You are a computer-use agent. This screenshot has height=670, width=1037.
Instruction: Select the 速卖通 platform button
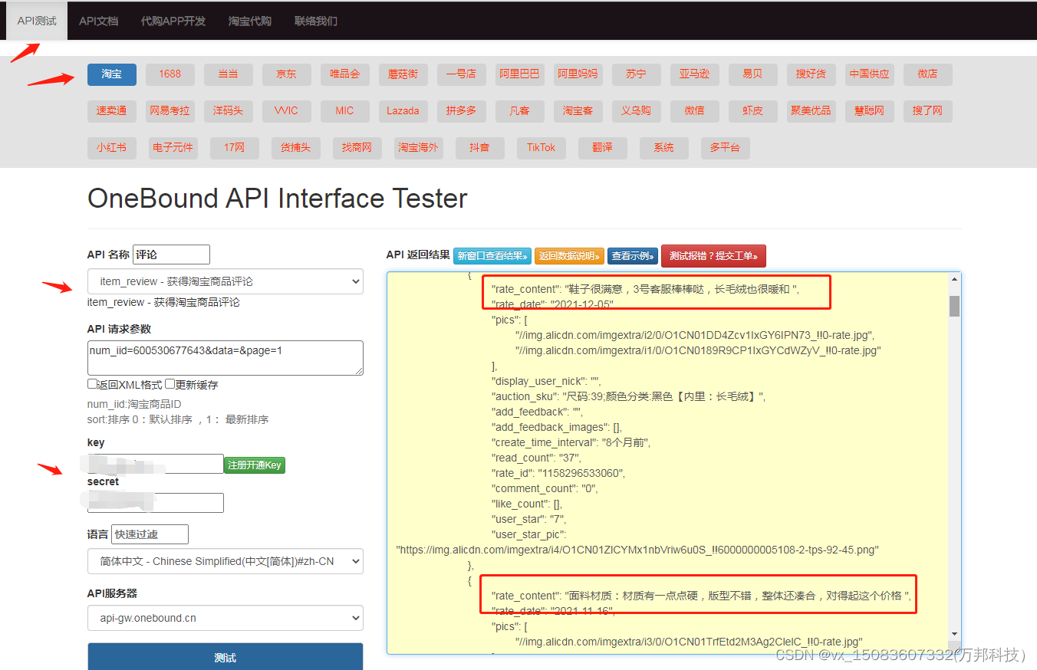click(x=112, y=111)
